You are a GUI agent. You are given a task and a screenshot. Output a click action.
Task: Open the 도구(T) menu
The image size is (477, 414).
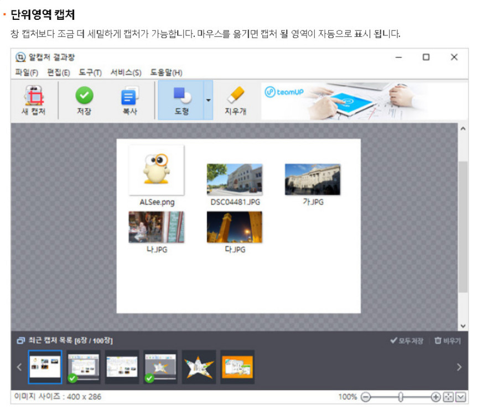(90, 72)
